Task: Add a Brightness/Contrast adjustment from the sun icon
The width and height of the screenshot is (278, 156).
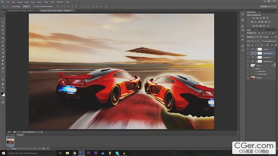Action: pos(254,18)
